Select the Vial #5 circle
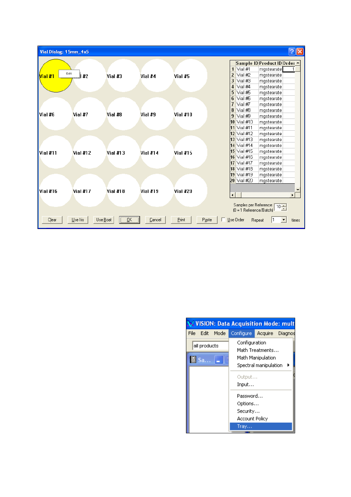The height and width of the screenshot is (497, 351). click(191, 75)
